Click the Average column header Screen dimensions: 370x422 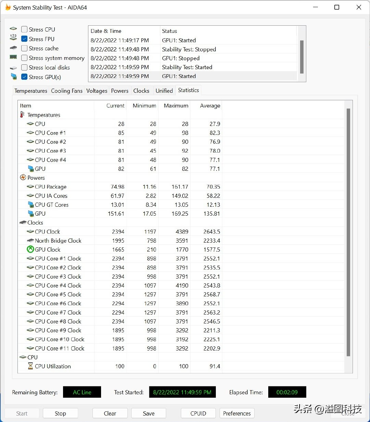click(210, 106)
